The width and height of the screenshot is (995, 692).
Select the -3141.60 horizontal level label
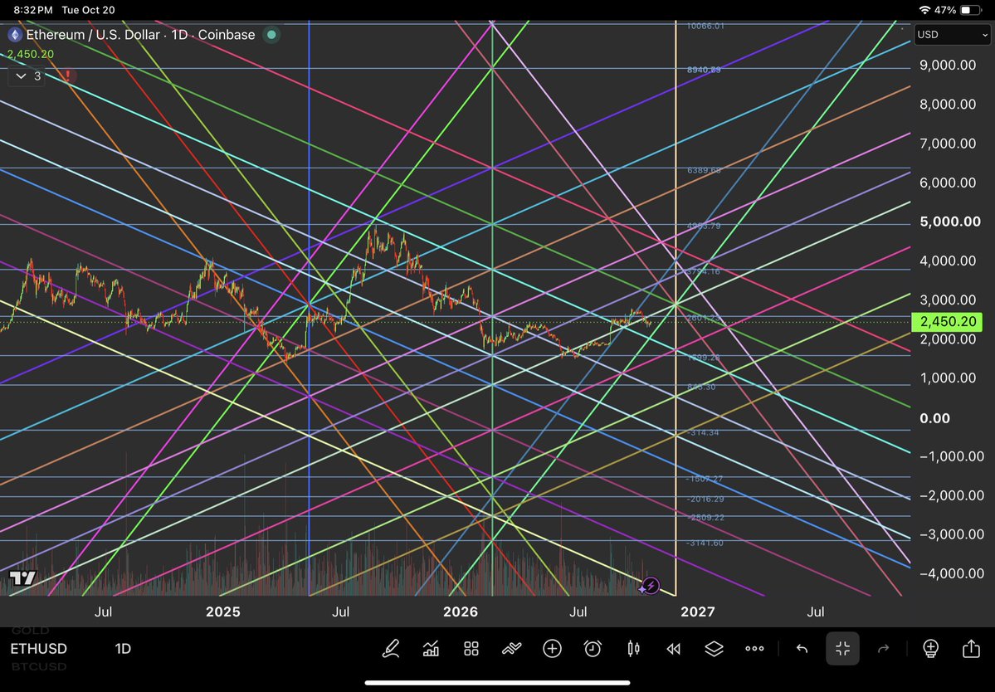pyautogui.click(x=705, y=543)
